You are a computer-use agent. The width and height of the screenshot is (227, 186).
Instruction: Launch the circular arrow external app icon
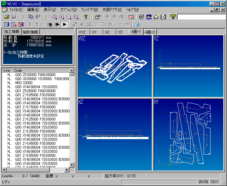(141, 17)
